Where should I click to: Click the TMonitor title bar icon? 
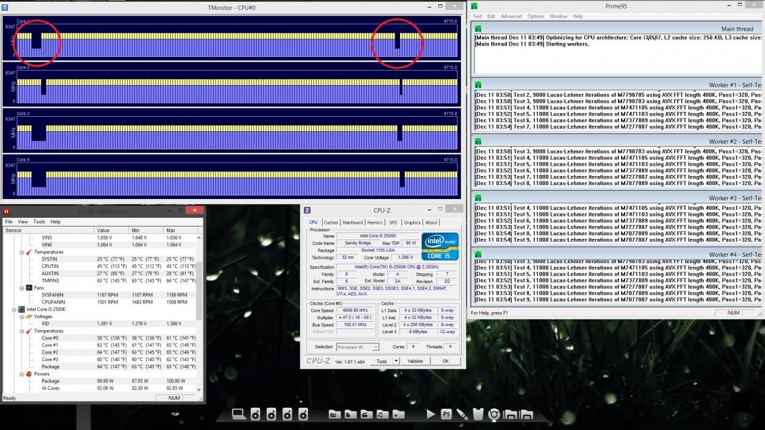tap(5, 7)
